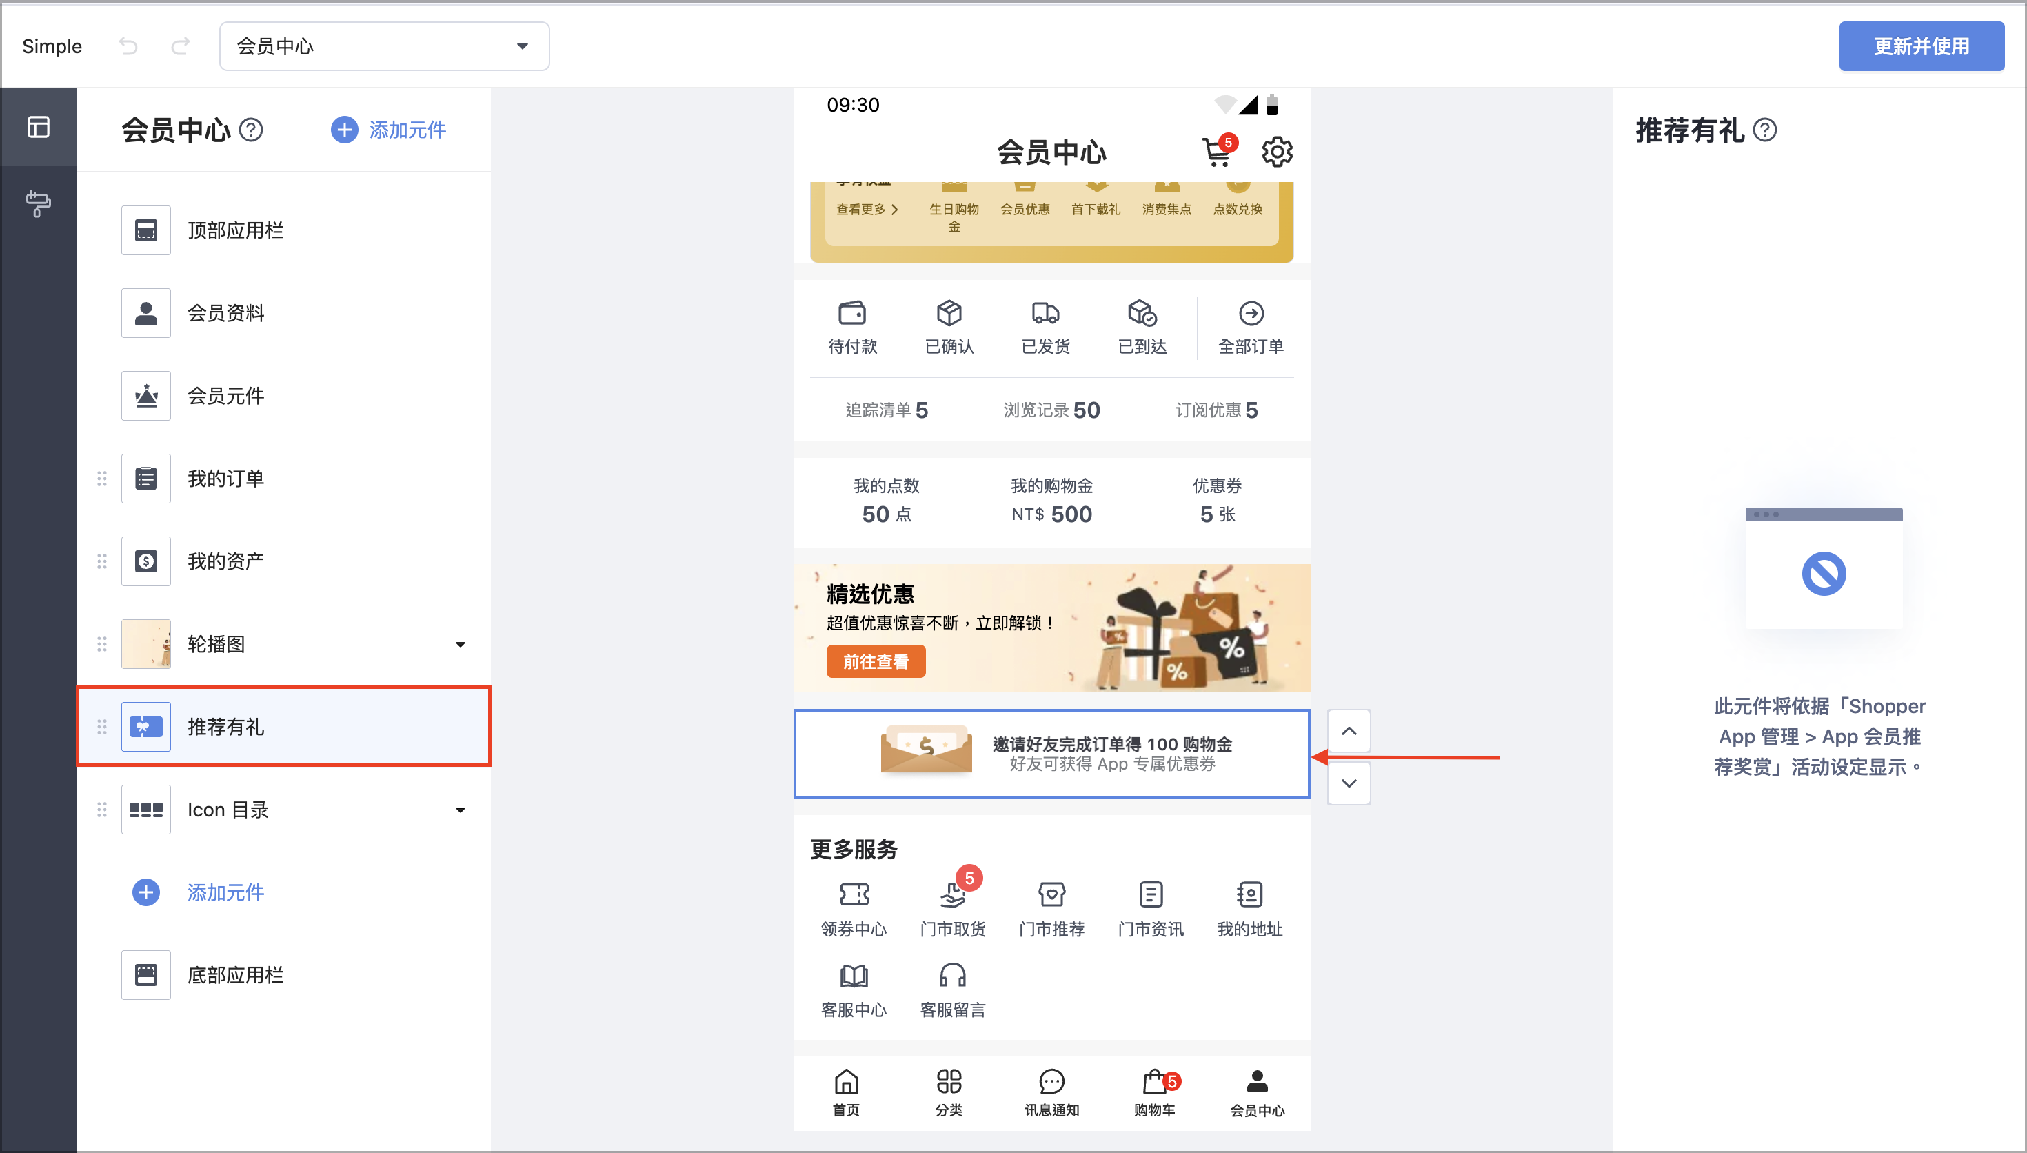This screenshot has width=2027, height=1153.
Task: Click the top 添加元件 link
Action: [x=389, y=129]
